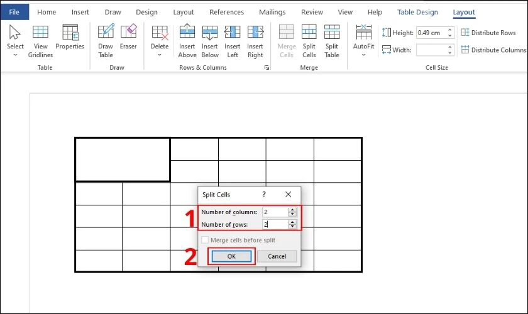Decrease Number of rows in dialog
The image size is (528, 314).
pos(293,227)
